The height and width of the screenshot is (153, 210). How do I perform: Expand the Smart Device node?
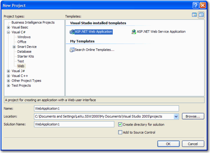pos(14,47)
